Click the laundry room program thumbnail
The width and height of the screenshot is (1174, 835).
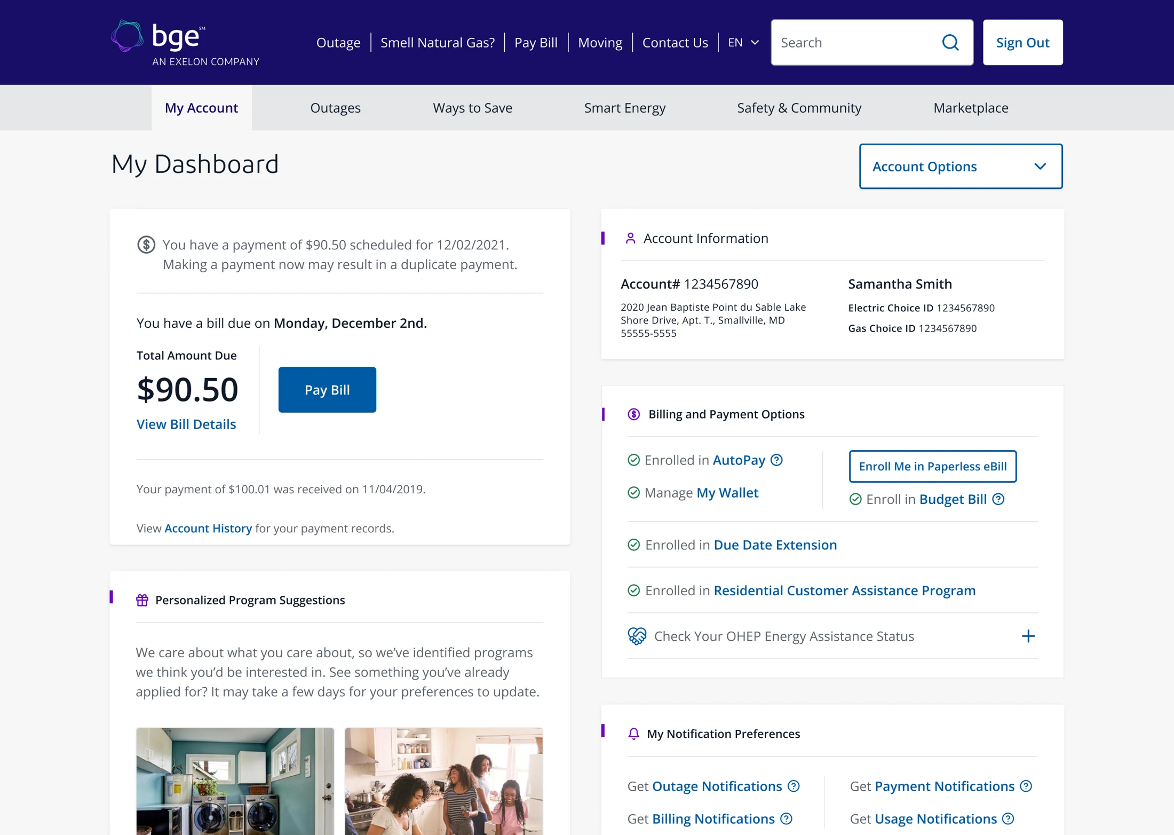[235, 781]
